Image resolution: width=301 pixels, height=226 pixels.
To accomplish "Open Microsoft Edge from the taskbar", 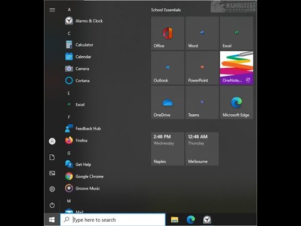I will (191, 220).
